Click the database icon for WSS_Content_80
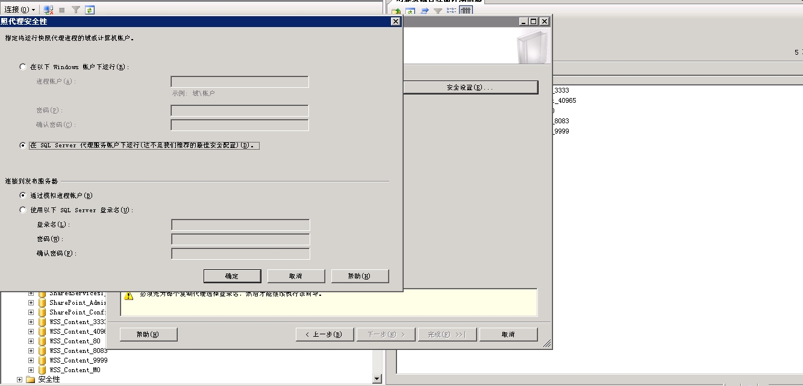The width and height of the screenshot is (803, 386). 42,341
